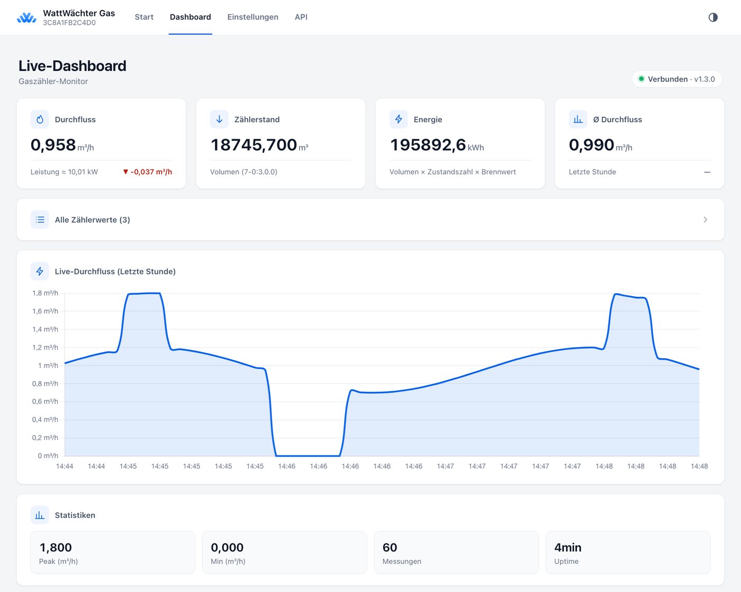The width and height of the screenshot is (741, 592).
Task: Click the Letzte Stunde label
Action: [x=592, y=172]
